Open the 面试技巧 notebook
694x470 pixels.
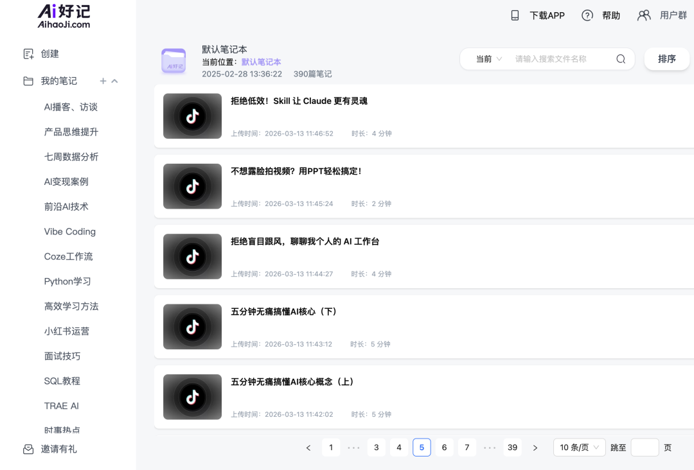(62, 356)
